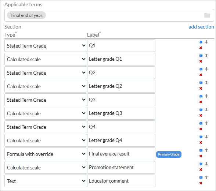Open Type dropdown for Q1 row
Viewport: 216px width, 191px height.
coord(46,46)
